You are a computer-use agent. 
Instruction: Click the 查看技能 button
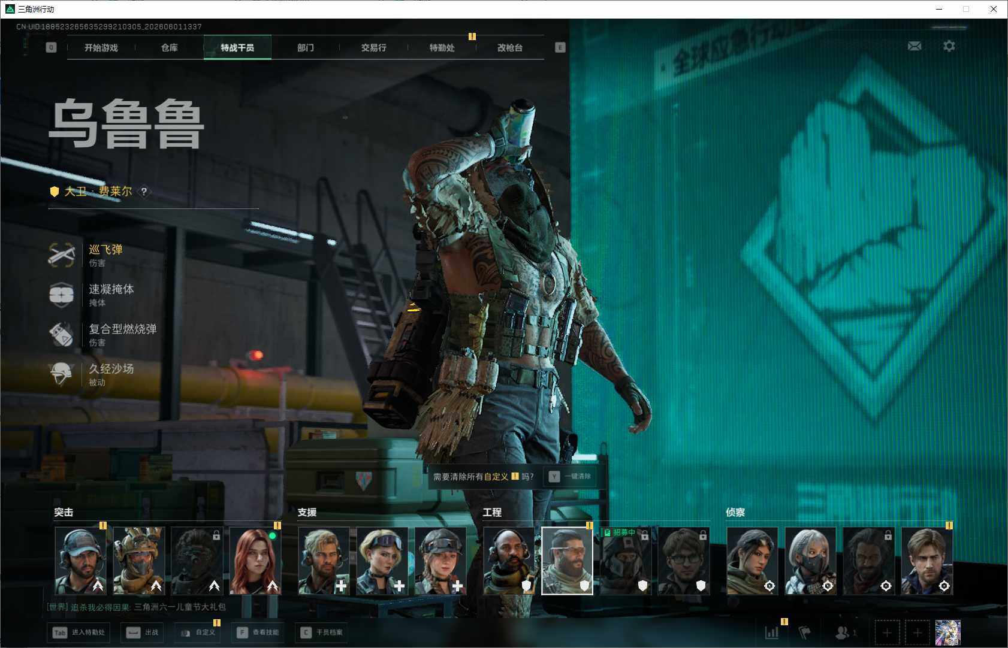click(x=258, y=632)
